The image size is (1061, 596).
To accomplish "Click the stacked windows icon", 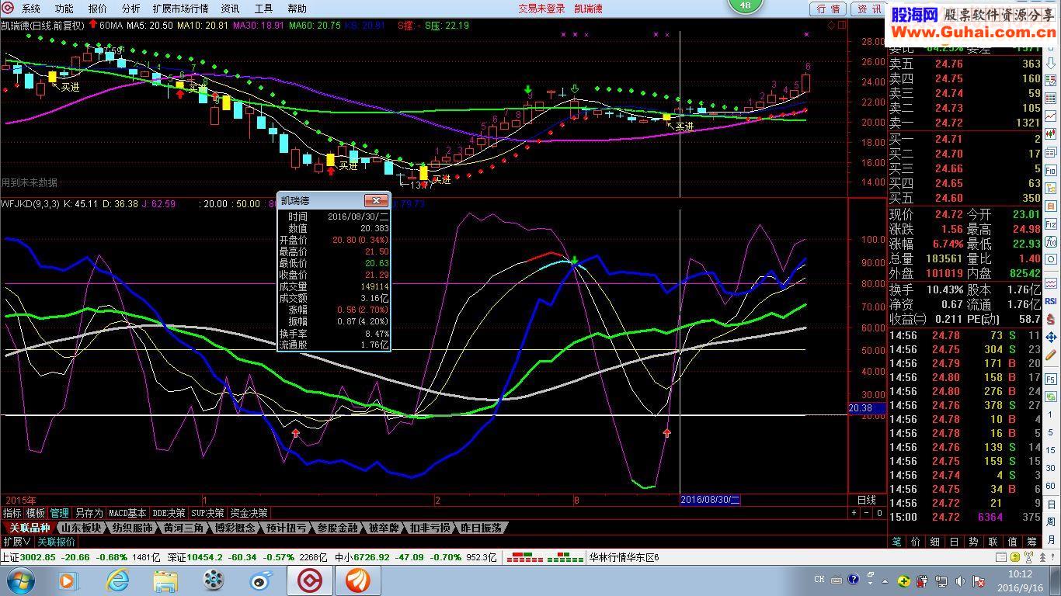I will 1051,152.
